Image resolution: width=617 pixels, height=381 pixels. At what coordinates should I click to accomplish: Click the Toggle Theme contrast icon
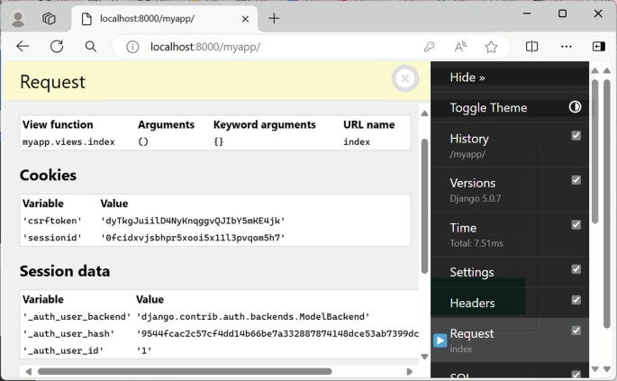coord(575,107)
